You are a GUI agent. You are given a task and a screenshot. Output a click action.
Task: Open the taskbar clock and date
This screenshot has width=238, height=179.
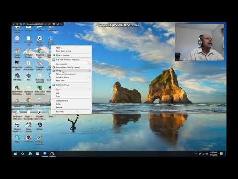tap(213, 154)
